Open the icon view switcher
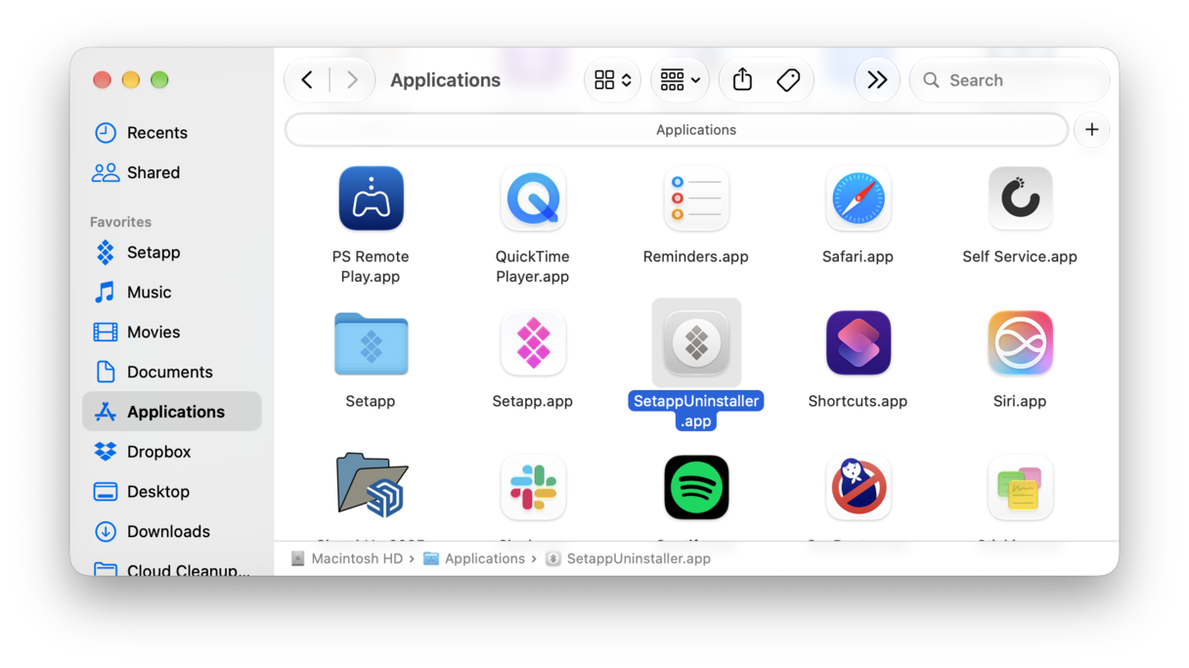Image resolution: width=1189 pixels, height=668 pixels. 612,80
